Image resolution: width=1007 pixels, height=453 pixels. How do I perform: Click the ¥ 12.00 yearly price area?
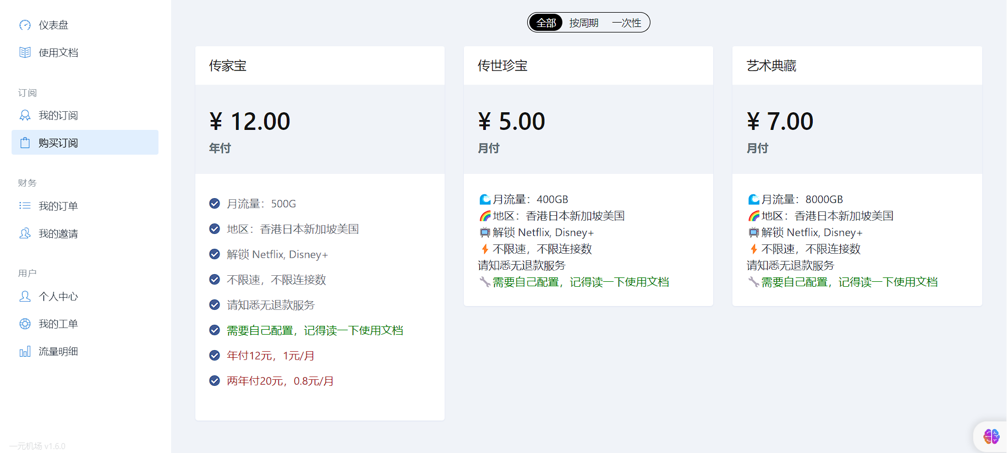[x=250, y=122]
